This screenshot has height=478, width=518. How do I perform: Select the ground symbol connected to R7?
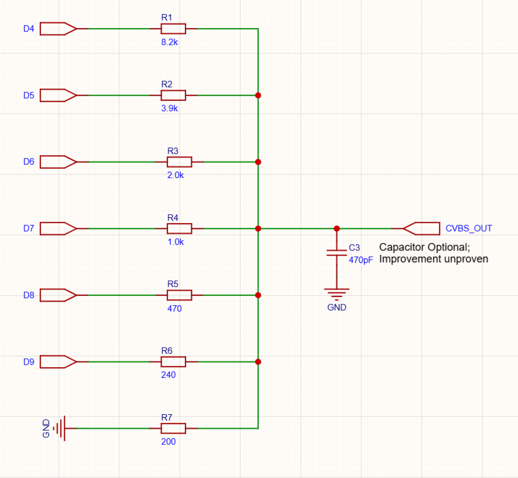(59, 429)
